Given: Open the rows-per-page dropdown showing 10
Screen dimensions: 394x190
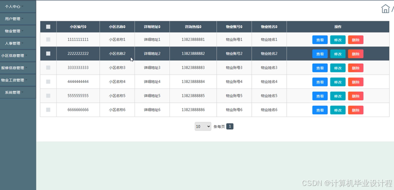Looking at the screenshot, I should pos(203,126).
